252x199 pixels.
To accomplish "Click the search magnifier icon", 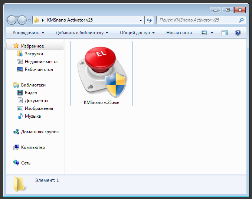I will pyautogui.click(x=241, y=20).
